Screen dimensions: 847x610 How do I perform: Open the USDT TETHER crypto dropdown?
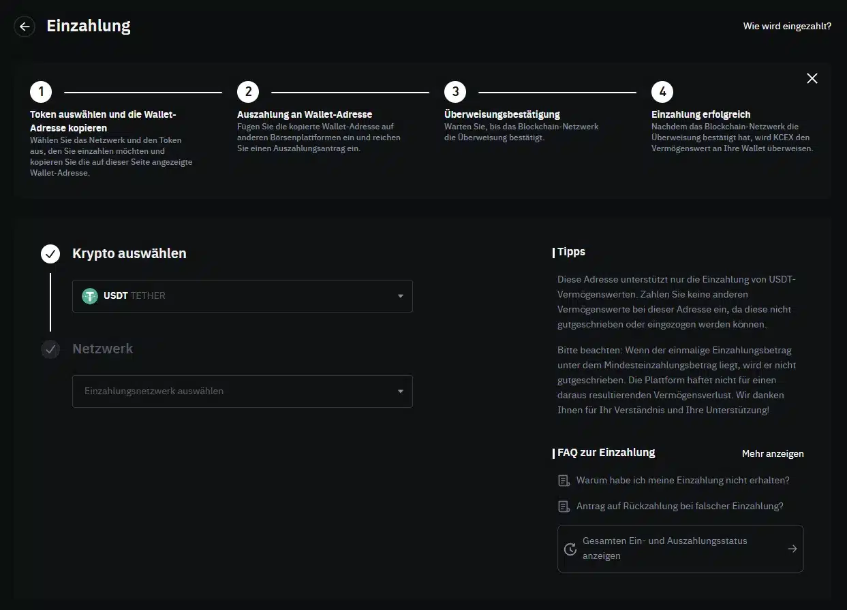243,296
